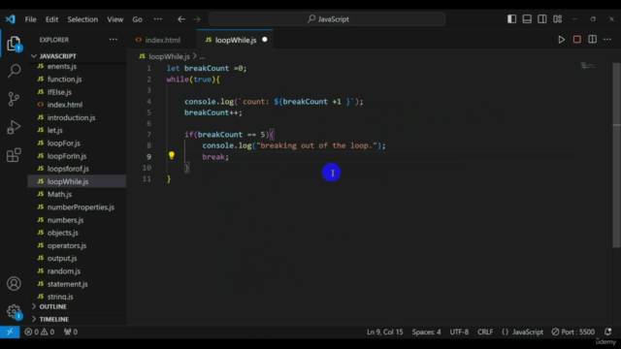The width and height of the screenshot is (621, 349).
Task: Expand the TIMELINE section
Action: (78, 319)
